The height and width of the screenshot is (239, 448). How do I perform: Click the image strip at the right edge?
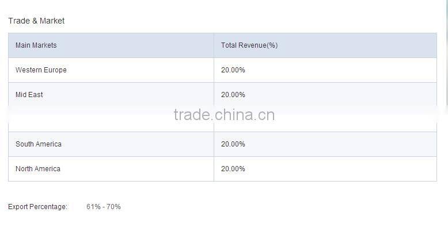446,52
